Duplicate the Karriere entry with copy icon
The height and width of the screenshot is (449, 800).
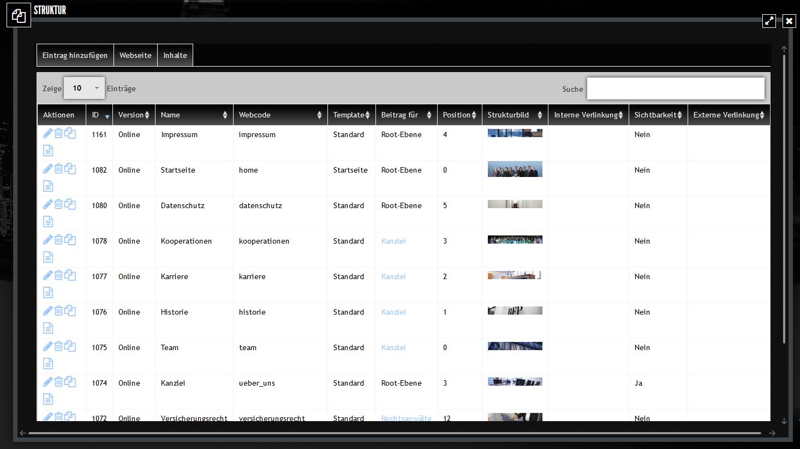tap(70, 275)
